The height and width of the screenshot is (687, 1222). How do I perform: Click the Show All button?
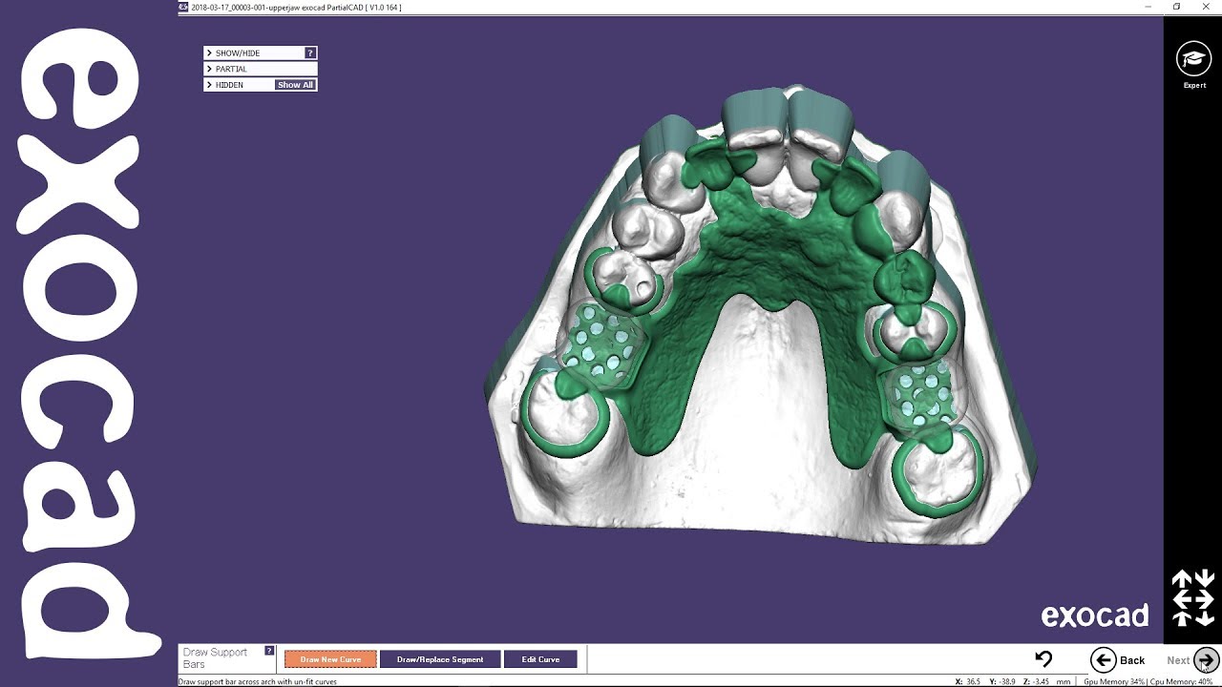click(295, 85)
